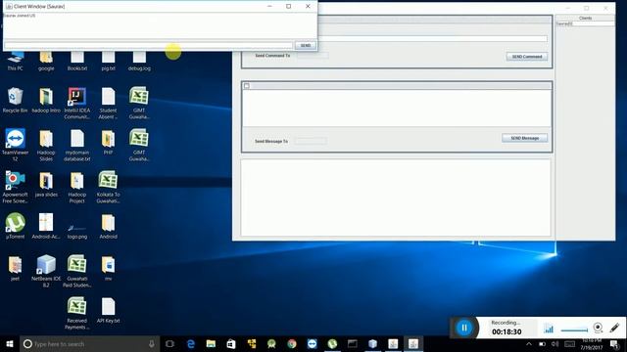Screen dimensions: 627x352
Task: Open the Student Absent text file
Action: (108, 104)
